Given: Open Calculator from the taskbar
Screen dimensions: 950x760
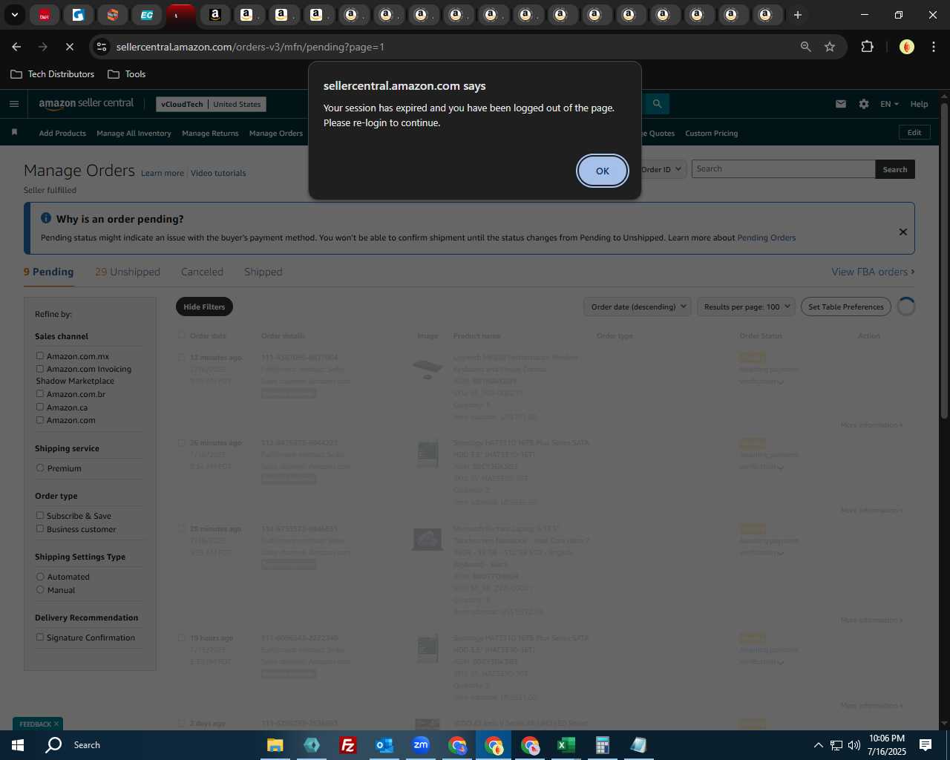Looking at the screenshot, I should point(602,745).
